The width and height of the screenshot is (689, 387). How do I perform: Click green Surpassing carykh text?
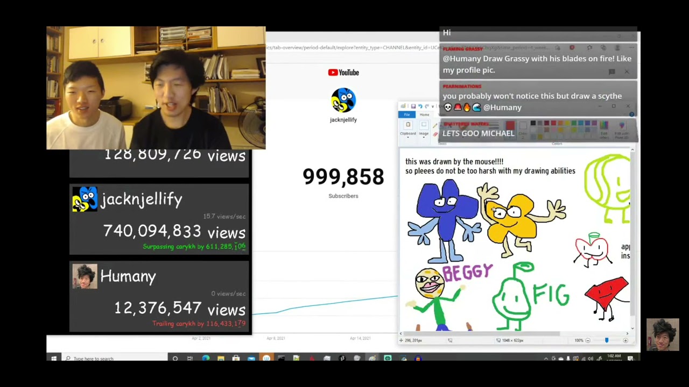(x=194, y=247)
